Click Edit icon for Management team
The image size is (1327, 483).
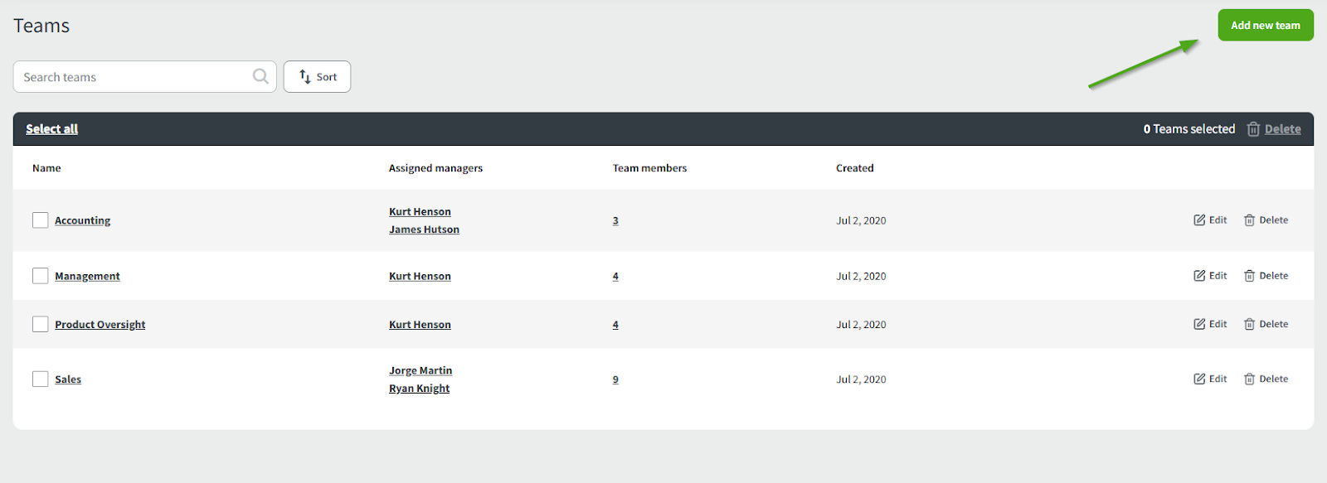pos(1199,276)
